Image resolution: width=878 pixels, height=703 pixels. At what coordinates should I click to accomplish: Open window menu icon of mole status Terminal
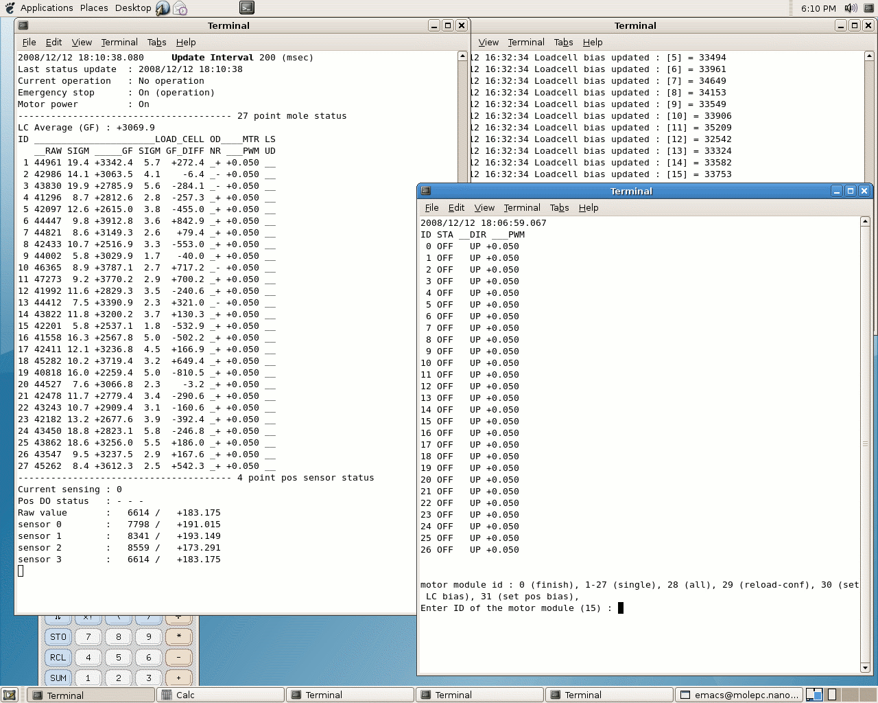tap(23, 25)
